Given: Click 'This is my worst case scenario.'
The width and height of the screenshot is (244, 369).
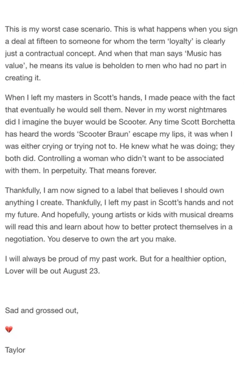Looking at the screenshot, I should click(59, 29).
